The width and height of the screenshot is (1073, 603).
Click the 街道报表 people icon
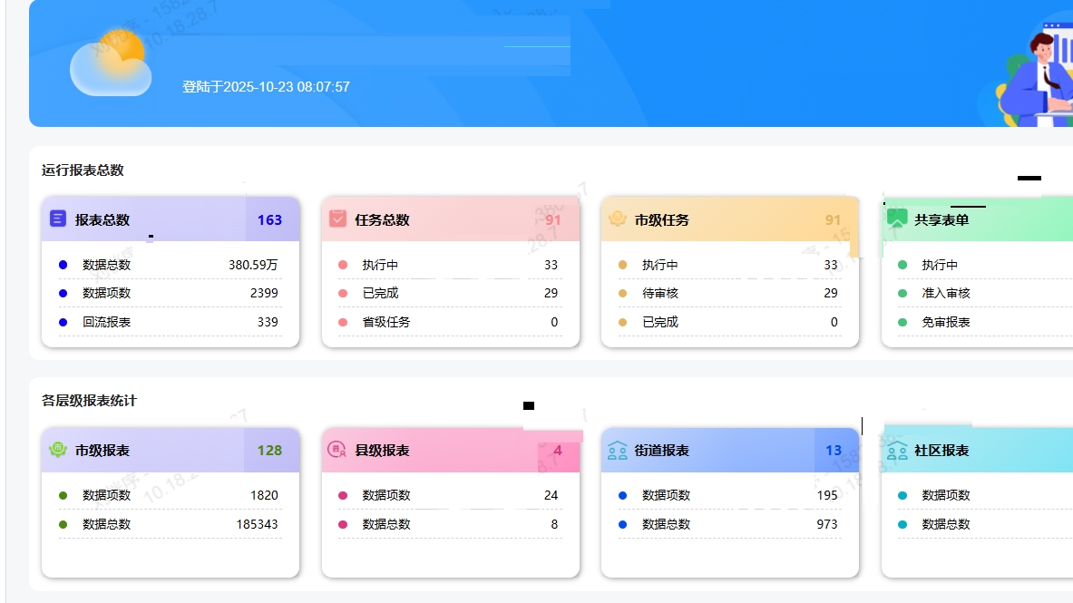pyautogui.click(x=618, y=450)
